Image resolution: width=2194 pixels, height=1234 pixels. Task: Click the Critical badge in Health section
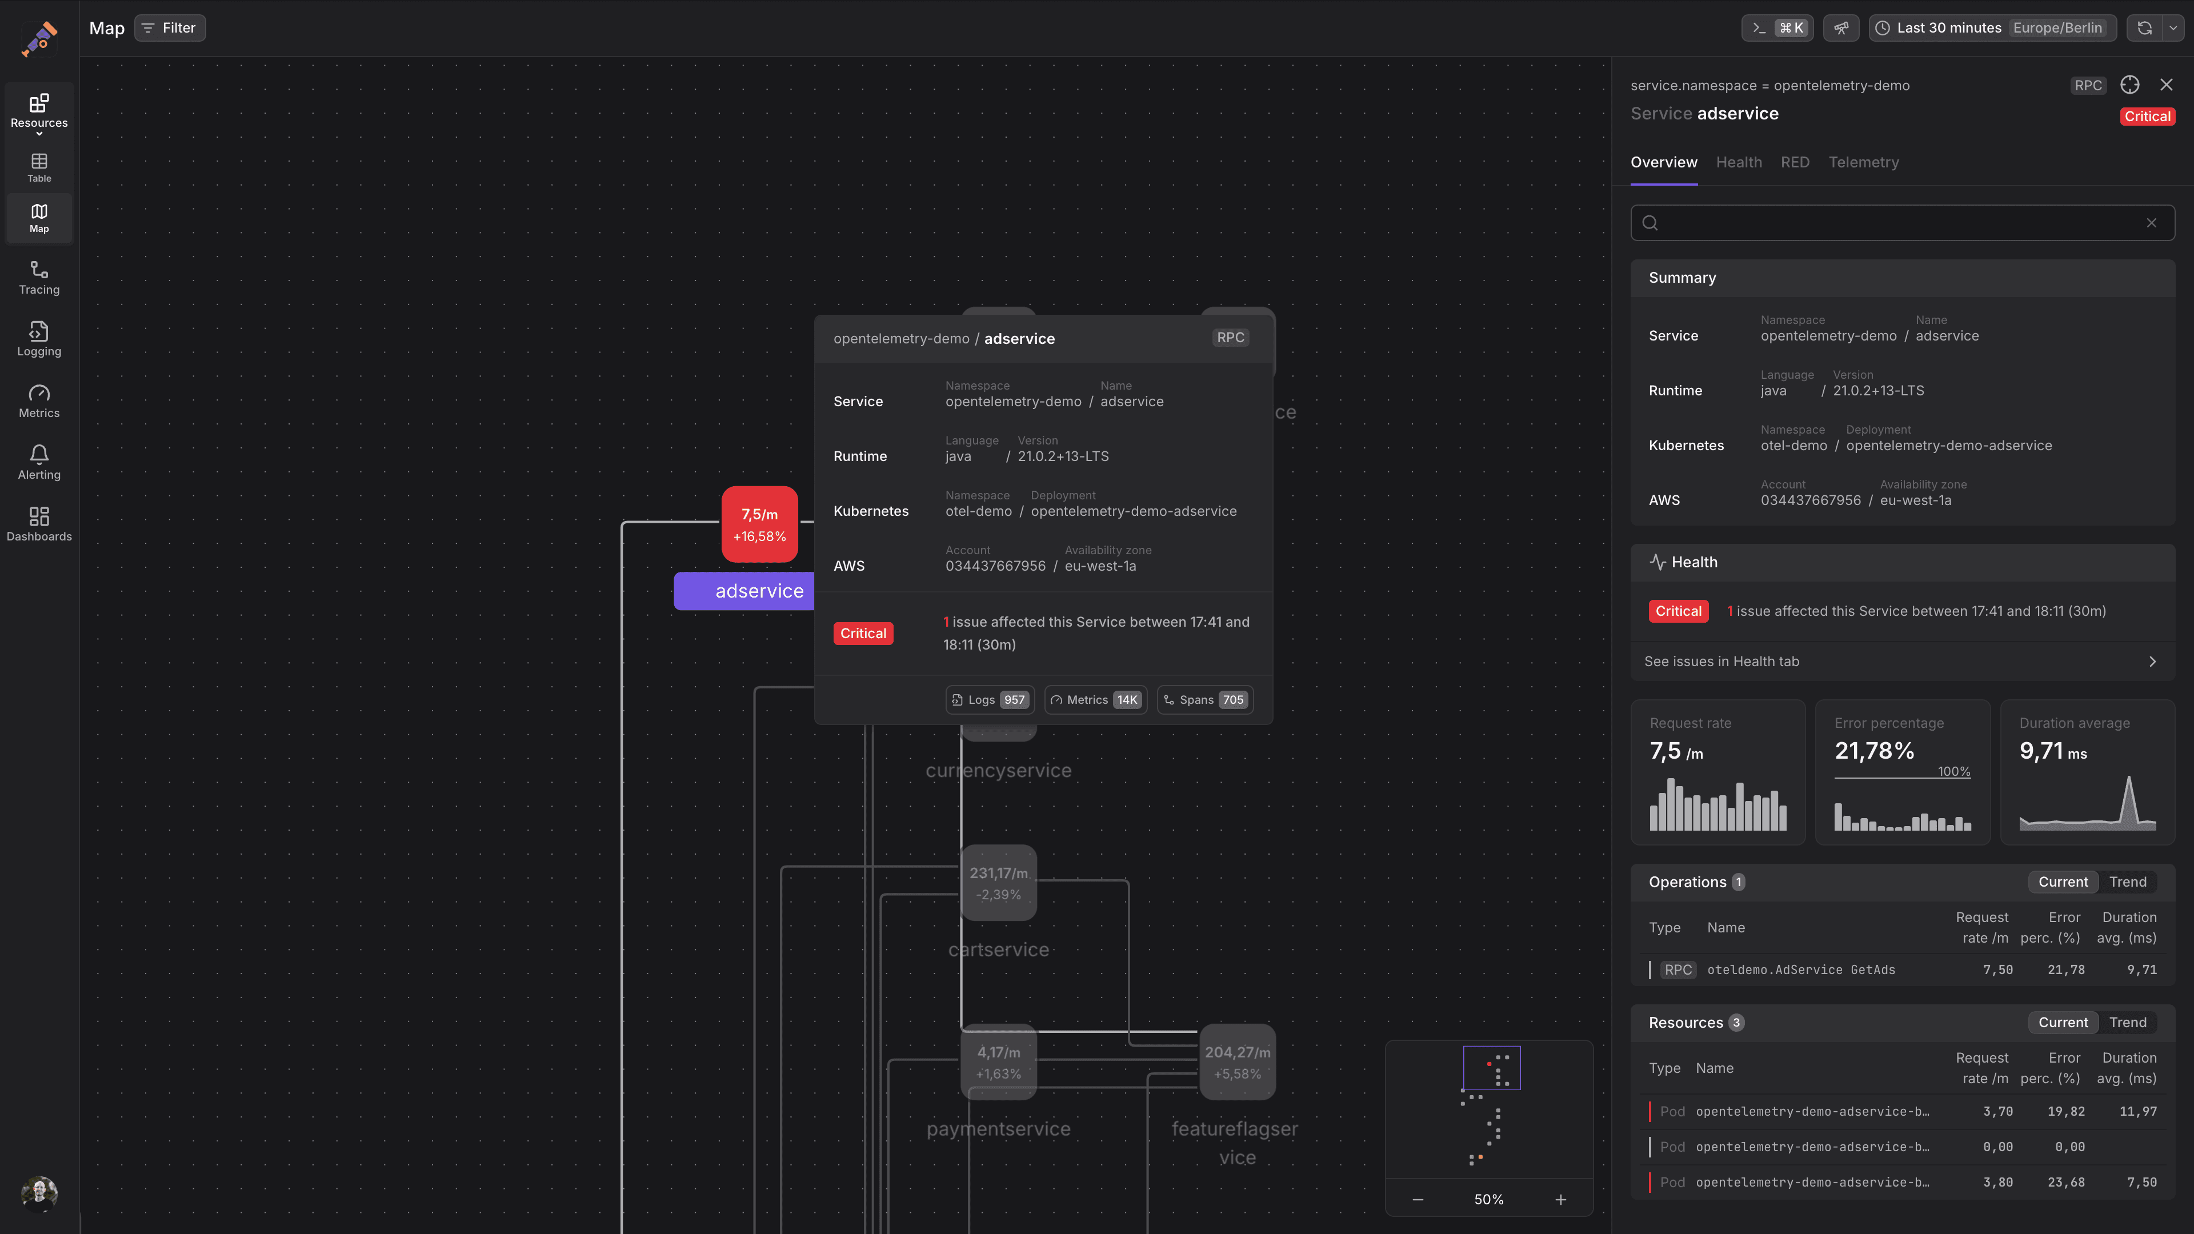1678,611
